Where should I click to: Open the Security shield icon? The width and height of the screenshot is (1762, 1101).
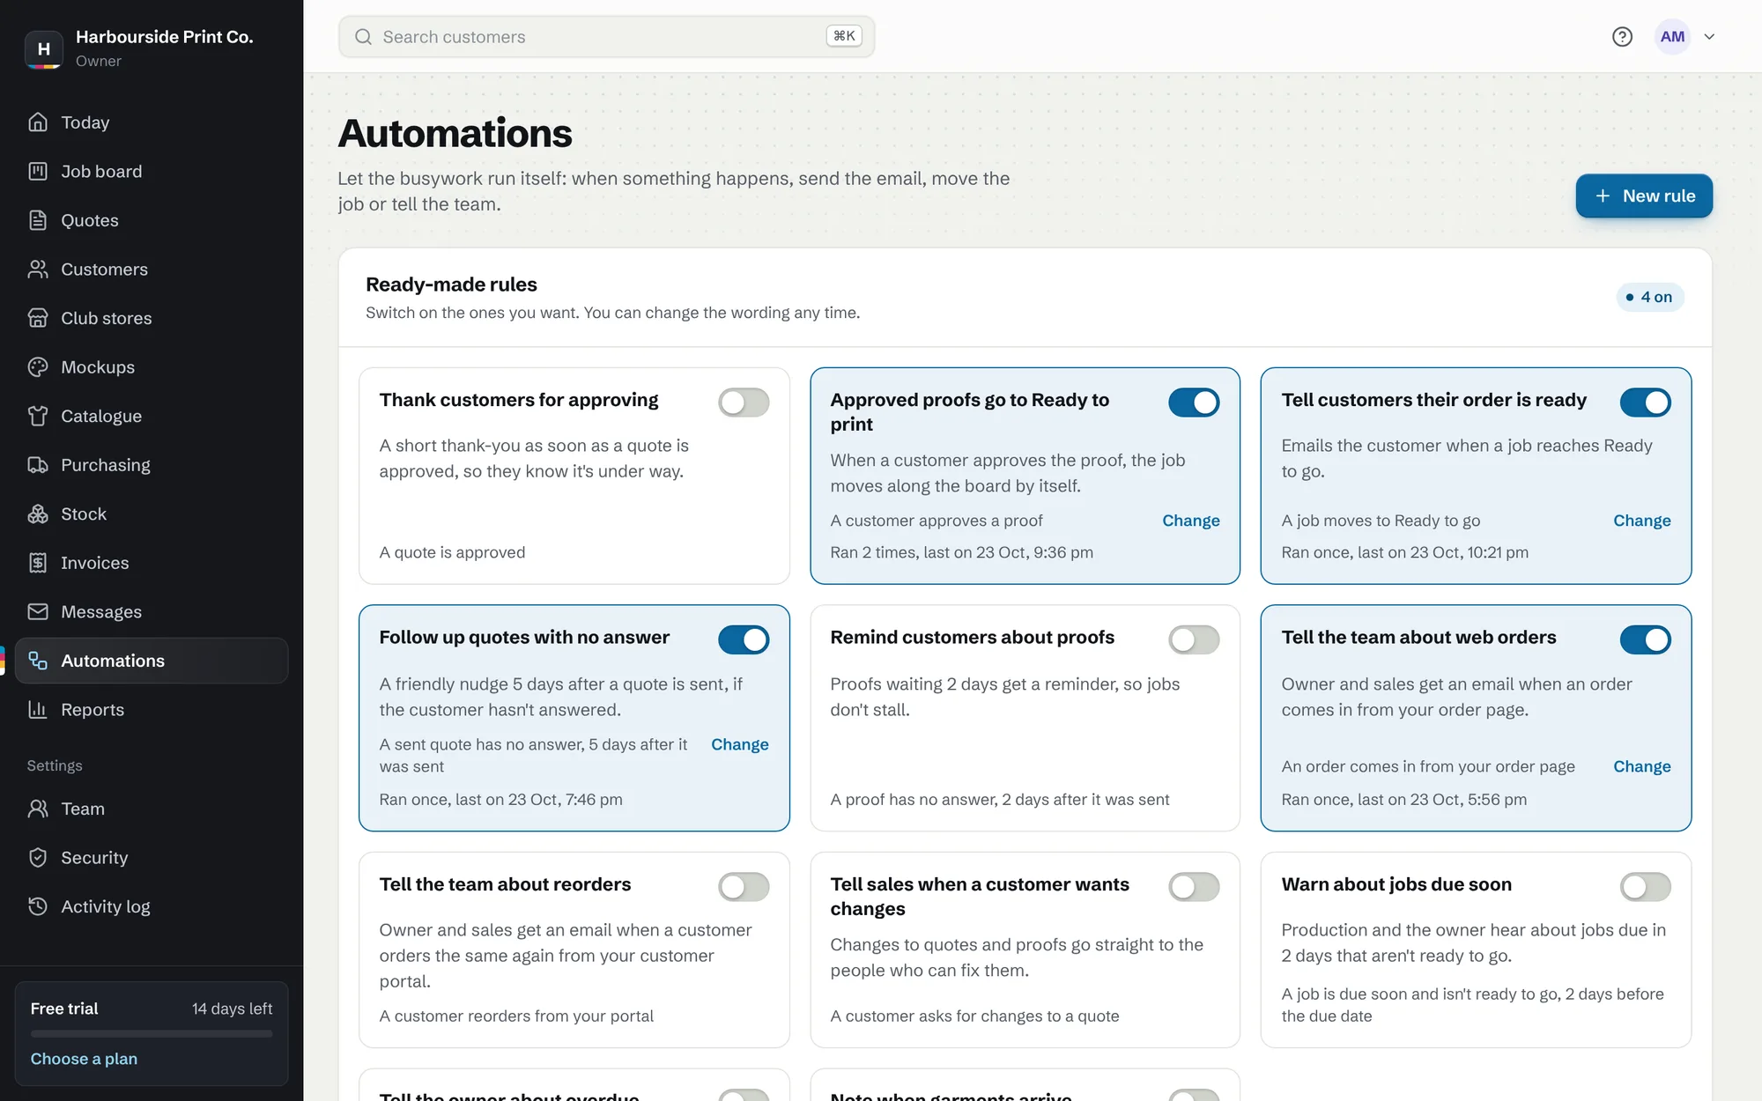(x=38, y=858)
